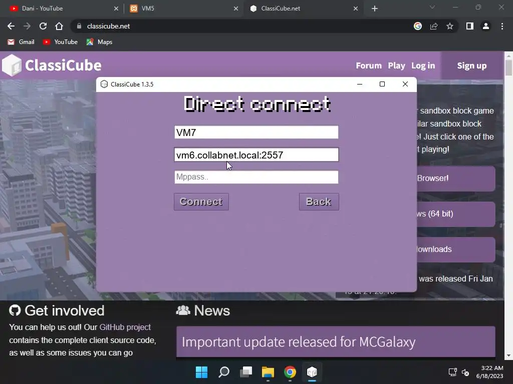513x384 pixels.
Task: Open Task View from the taskbar
Action: 245,372
